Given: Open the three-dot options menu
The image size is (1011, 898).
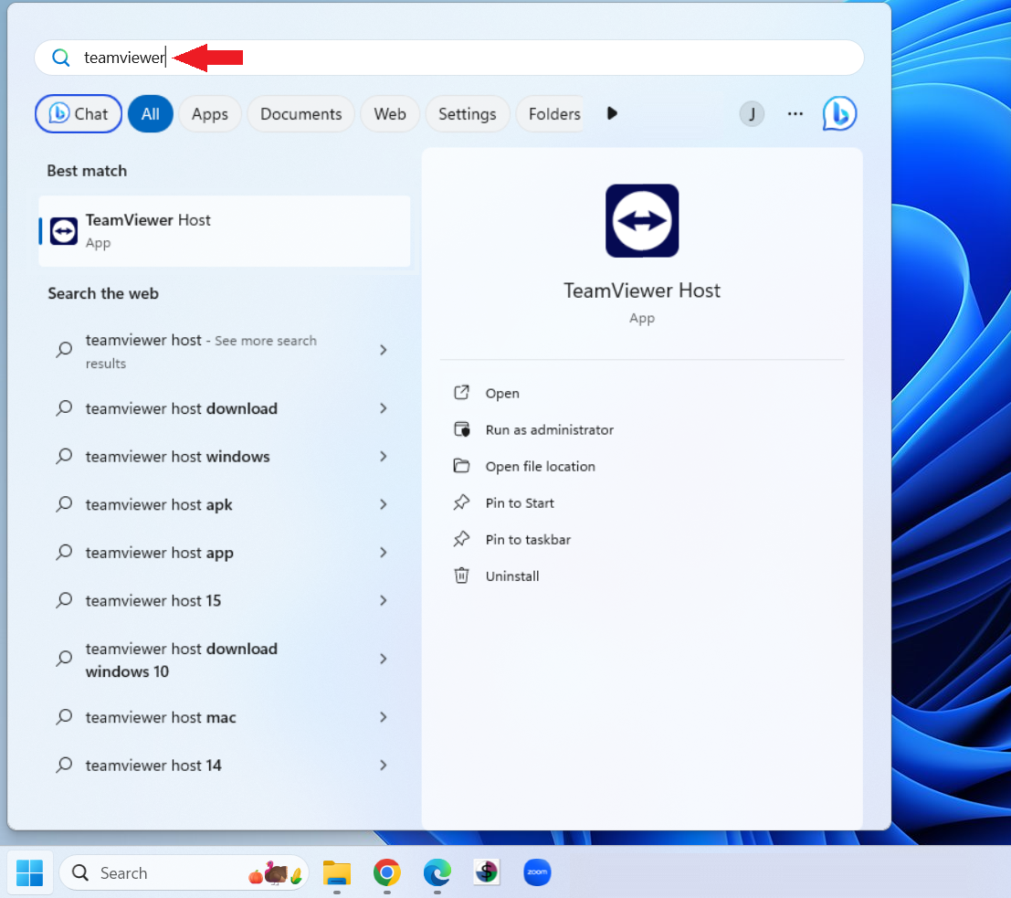Looking at the screenshot, I should (795, 113).
